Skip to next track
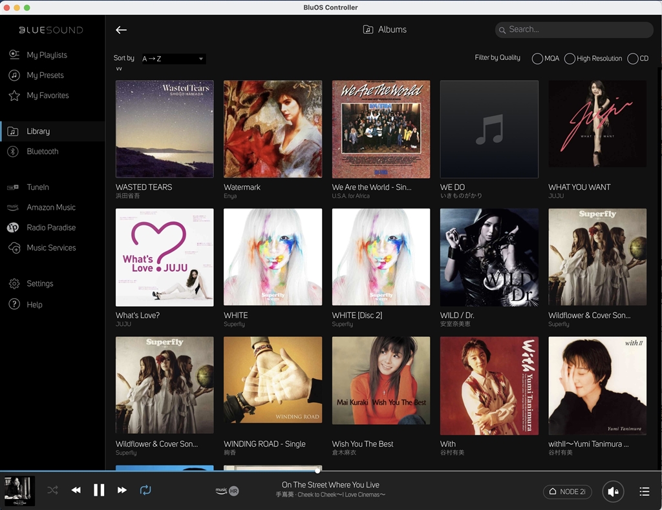The width and height of the screenshot is (662, 510). pyautogui.click(x=122, y=490)
